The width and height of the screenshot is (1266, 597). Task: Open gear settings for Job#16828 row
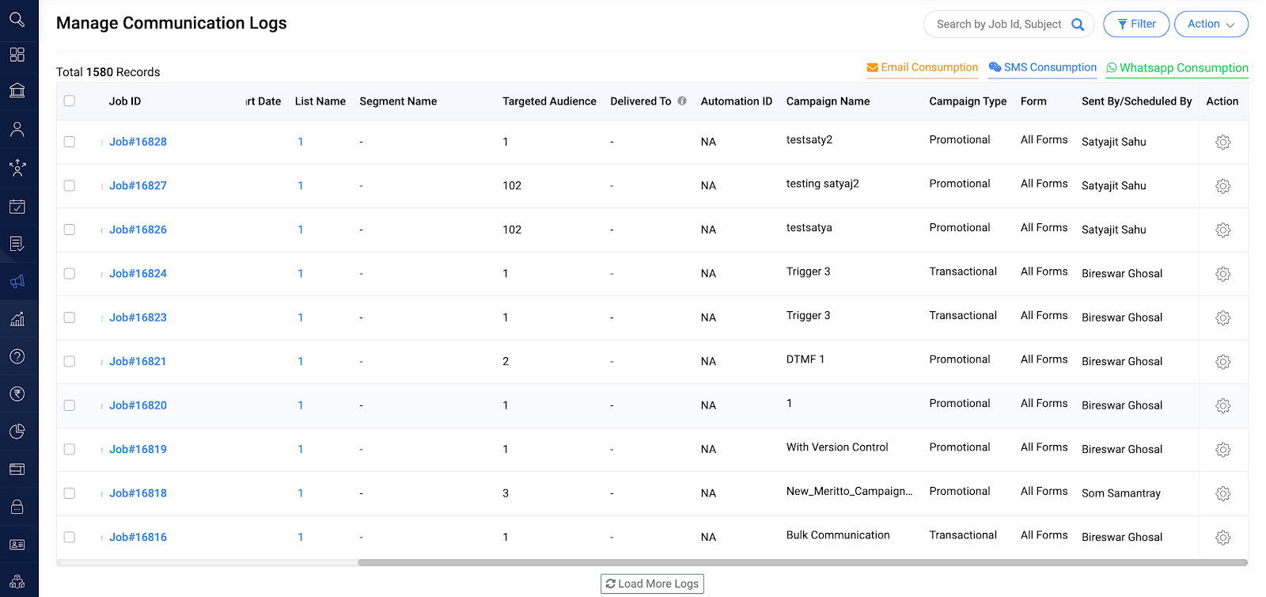(x=1222, y=143)
